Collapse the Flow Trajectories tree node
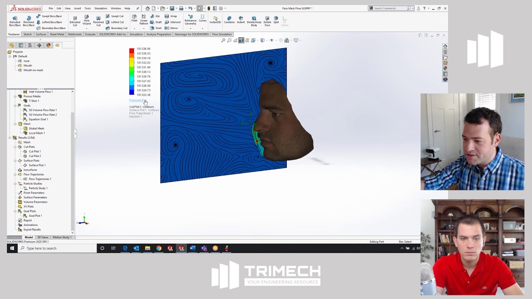 pyautogui.click(x=15, y=174)
